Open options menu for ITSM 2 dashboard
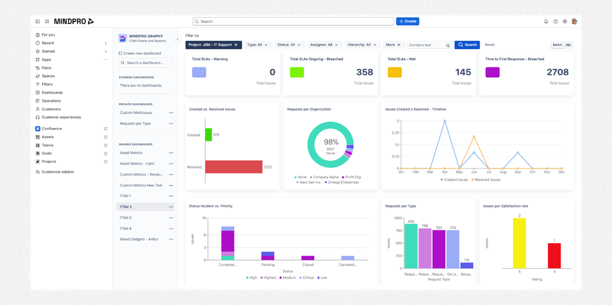Image resolution: width=612 pixels, height=305 pixels. (x=171, y=207)
